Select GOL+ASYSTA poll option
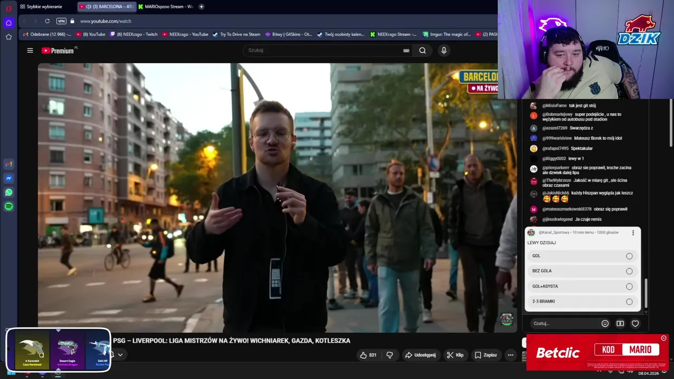 click(x=582, y=286)
